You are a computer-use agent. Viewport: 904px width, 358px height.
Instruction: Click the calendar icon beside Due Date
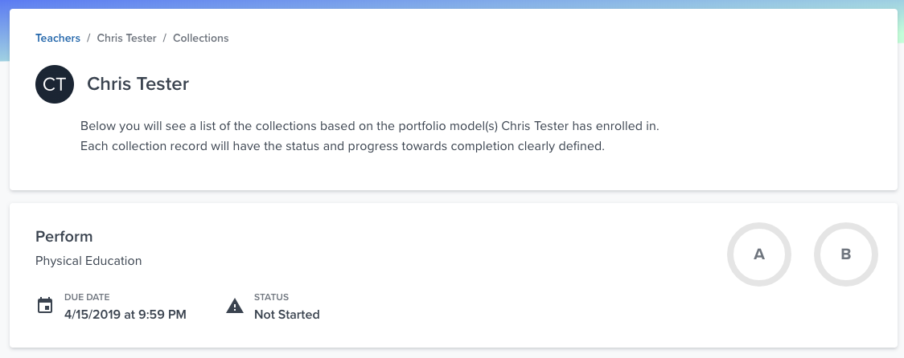tap(45, 306)
